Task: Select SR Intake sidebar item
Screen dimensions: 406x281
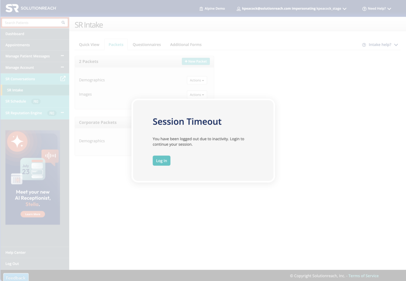Action: point(35,90)
